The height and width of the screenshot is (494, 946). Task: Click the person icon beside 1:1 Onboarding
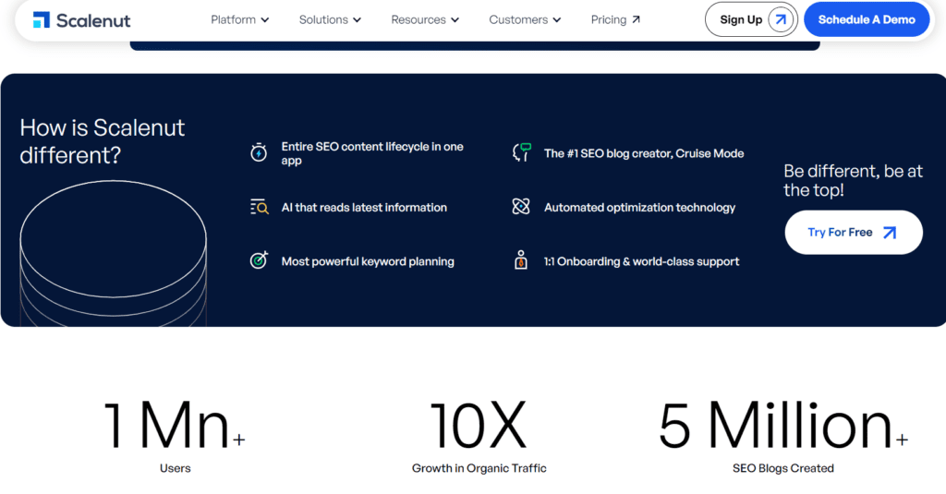pyautogui.click(x=521, y=261)
